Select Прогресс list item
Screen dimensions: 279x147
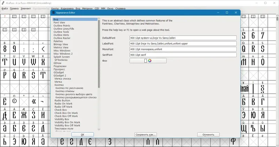(59, 69)
